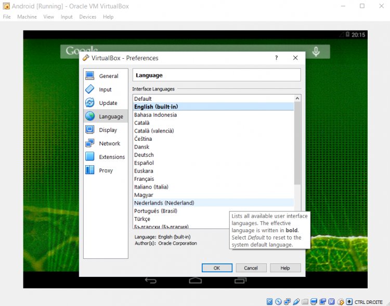
Task: Click the help question mark in title bar
Action: pyautogui.click(x=276, y=58)
